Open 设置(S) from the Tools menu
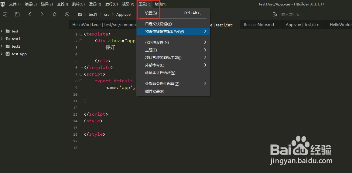Image resolution: width=352 pixels, height=173 pixels. coord(151,13)
